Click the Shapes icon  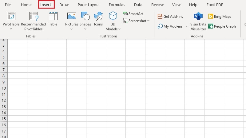point(85,16)
